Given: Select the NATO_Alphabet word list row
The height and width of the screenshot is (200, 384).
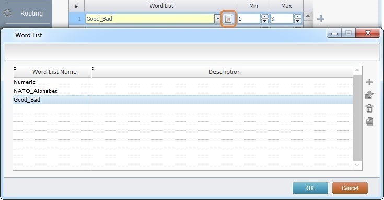Looking at the screenshot, I should point(183,91).
